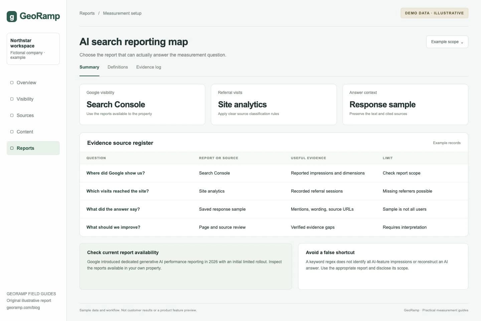
Task: Open the Search Console summary card
Action: click(142, 104)
